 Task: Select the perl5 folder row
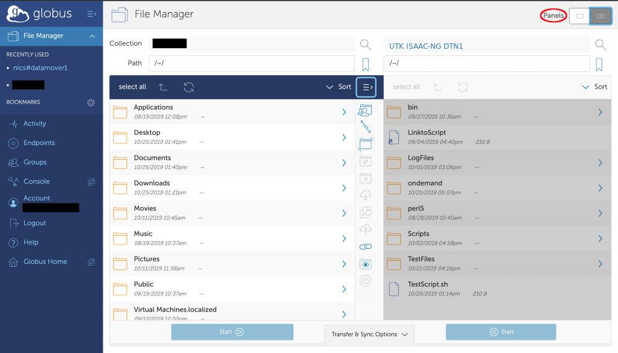click(x=497, y=213)
